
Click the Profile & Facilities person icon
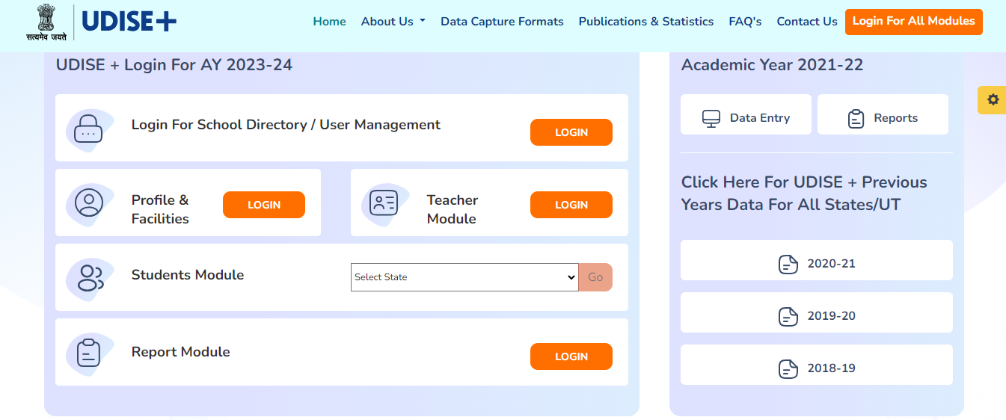(x=89, y=203)
